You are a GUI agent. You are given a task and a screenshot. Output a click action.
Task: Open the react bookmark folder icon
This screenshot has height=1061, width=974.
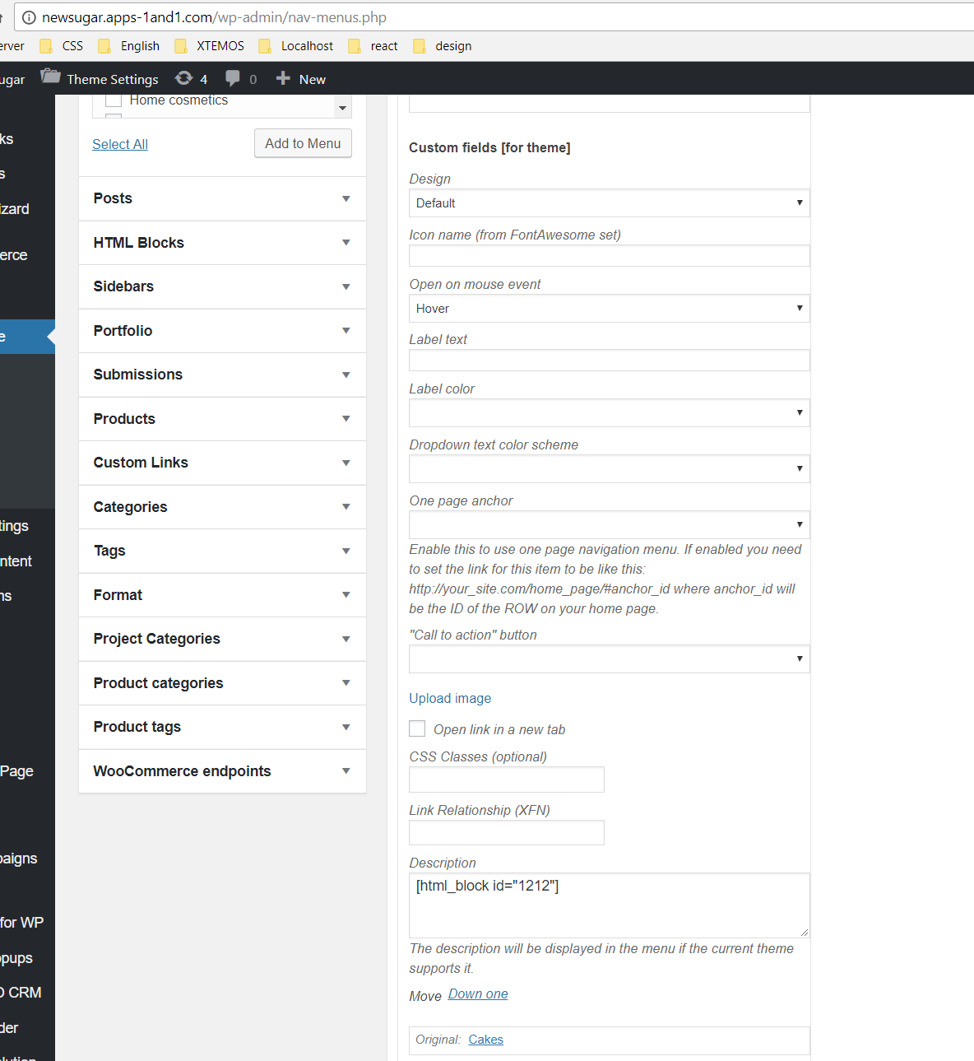tap(355, 46)
